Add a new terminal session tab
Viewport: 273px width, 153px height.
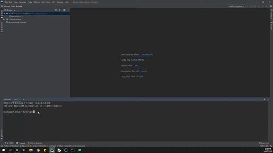click(x=23, y=99)
